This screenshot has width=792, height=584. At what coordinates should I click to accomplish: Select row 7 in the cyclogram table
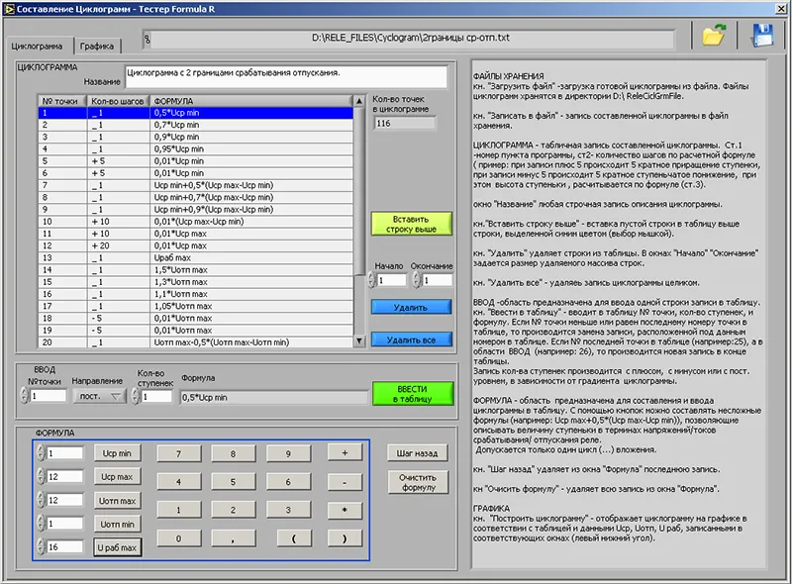(x=195, y=185)
